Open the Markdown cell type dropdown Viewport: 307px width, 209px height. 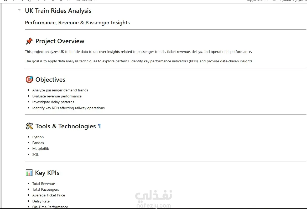point(86,1)
